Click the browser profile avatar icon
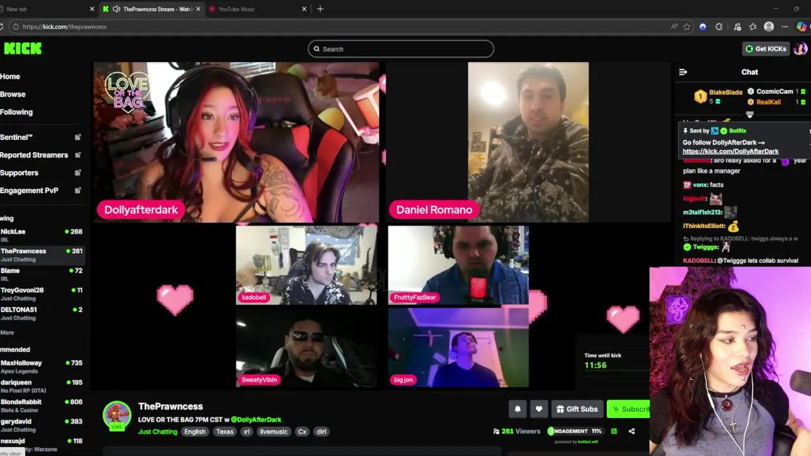This screenshot has height=456, width=811. pos(769,27)
